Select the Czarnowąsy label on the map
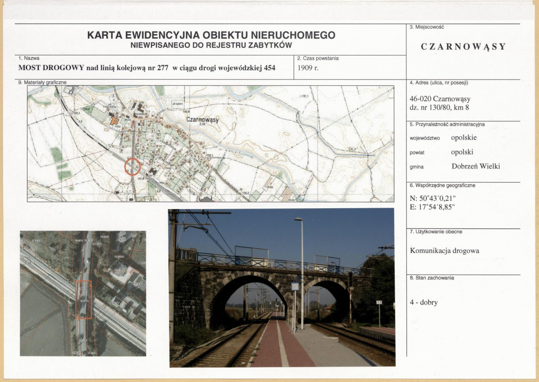 (x=202, y=120)
